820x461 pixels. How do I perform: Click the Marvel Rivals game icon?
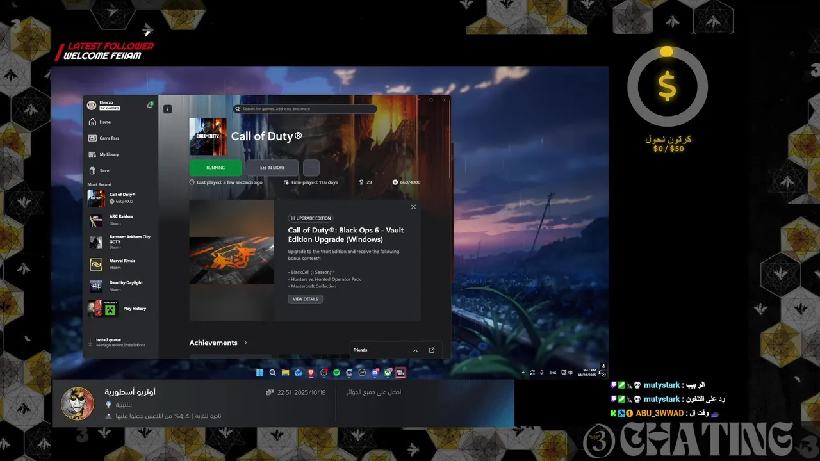pos(95,264)
